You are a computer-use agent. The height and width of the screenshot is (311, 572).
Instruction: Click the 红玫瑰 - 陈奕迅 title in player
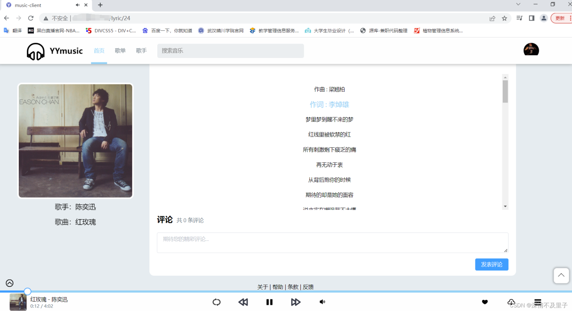tap(49, 299)
